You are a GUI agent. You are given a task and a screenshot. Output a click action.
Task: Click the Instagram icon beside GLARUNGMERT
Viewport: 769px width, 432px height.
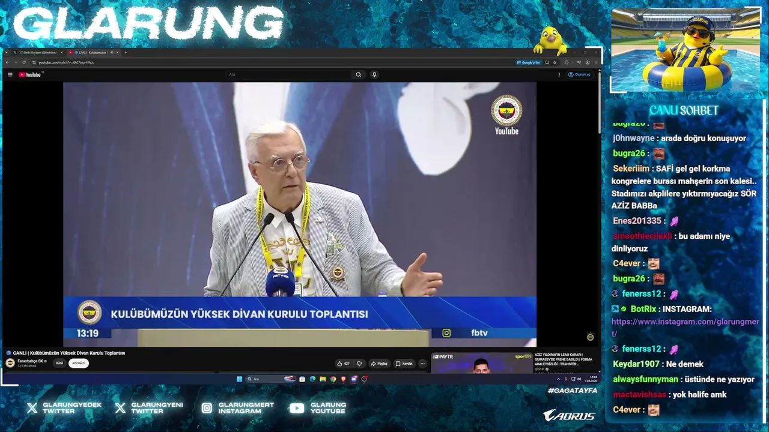(x=207, y=408)
